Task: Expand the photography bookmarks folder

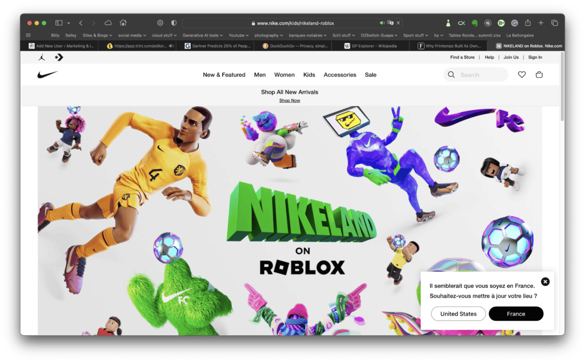Action: [269, 35]
